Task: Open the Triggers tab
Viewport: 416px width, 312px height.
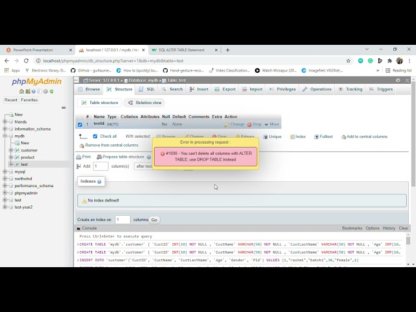Action: tap(381, 90)
